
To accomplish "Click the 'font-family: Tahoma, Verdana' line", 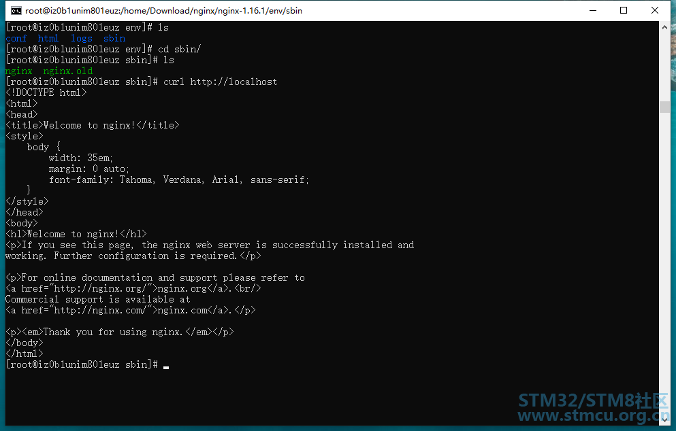I will (179, 179).
